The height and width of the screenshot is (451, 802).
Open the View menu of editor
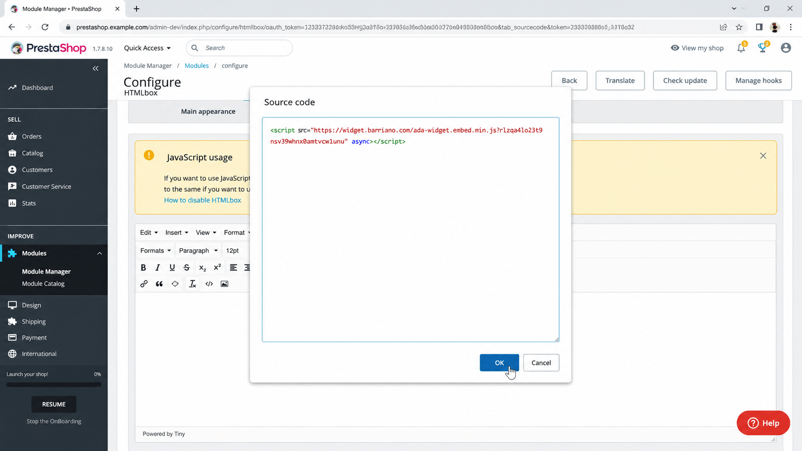click(206, 232)
